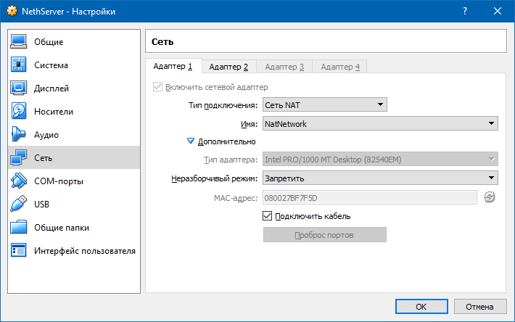
Task: Select the Система chip icon
Action: click(19, 65)
